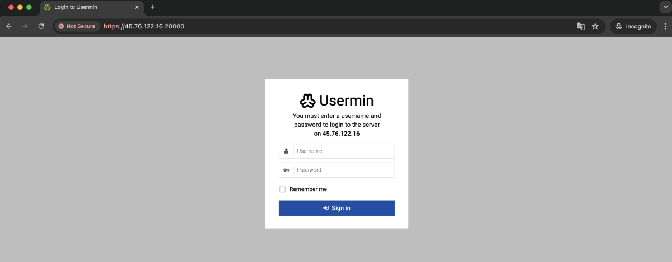This screenshot has width=672, height=262.
Task: Click the Remember me label text
Action: coord(308,189)
